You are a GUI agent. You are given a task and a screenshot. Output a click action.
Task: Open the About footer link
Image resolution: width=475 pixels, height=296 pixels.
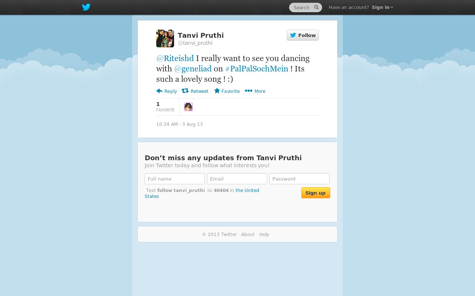(x=248, y=235)
